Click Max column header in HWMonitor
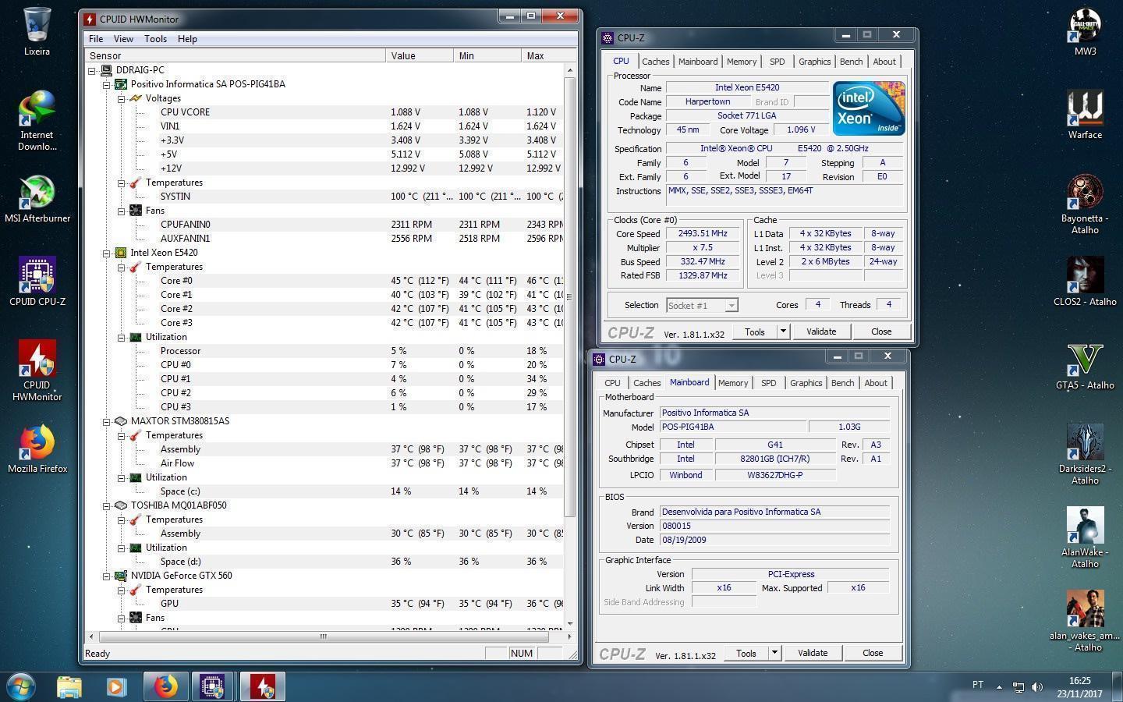The image size is (1123, 702). tap(542, 55)
